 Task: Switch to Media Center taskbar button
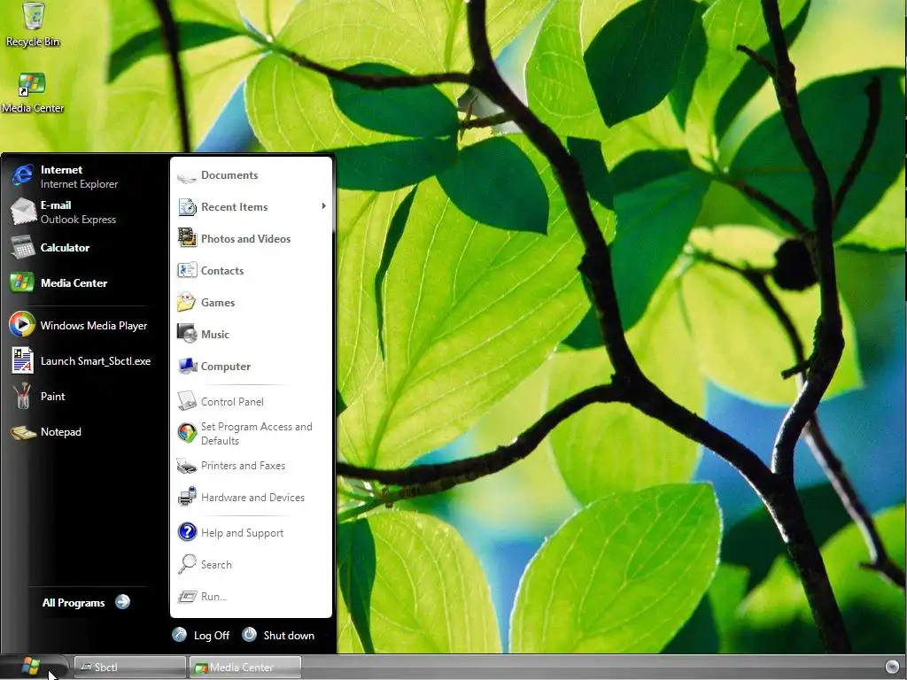click(245, 668)
